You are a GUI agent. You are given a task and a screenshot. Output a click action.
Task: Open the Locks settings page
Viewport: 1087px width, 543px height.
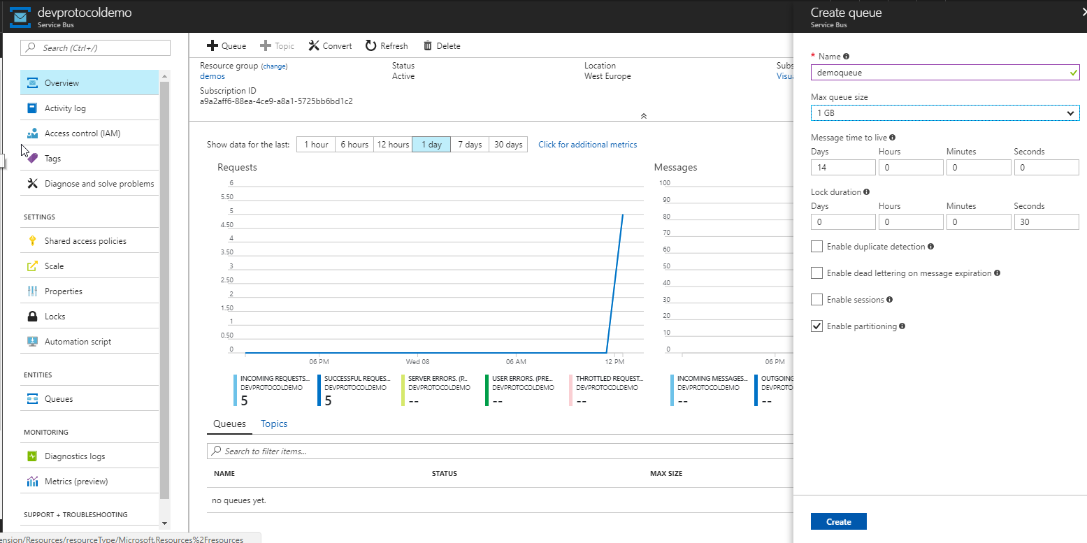tap(89, 317)
